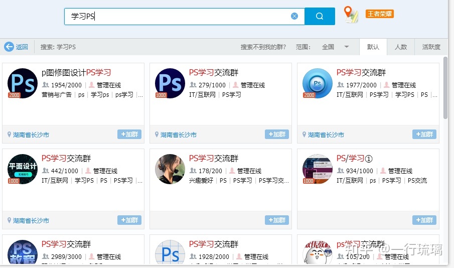Image resolution: width=454 pixels, height=268 pixels.
Task: Click the 1954/2000 member count
Action: (66, 85)
